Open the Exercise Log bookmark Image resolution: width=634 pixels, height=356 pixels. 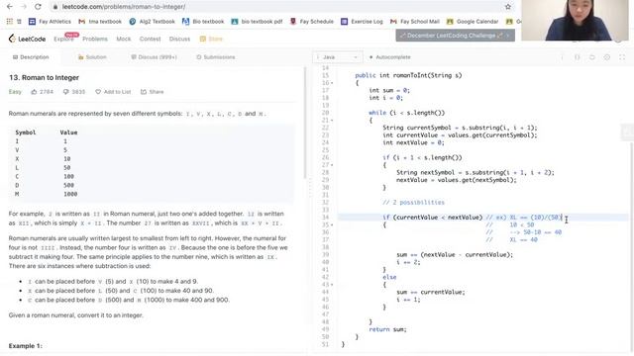[x=362, y=22]
